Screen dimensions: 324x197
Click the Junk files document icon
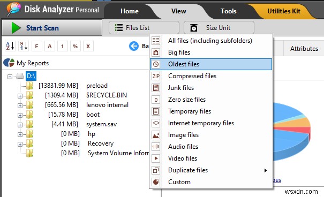156,88
